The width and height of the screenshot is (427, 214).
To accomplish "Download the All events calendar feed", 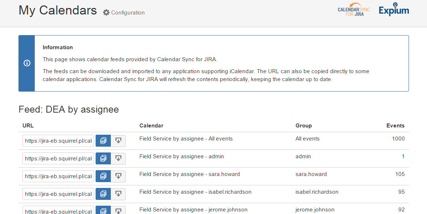I will pos(118,141).
